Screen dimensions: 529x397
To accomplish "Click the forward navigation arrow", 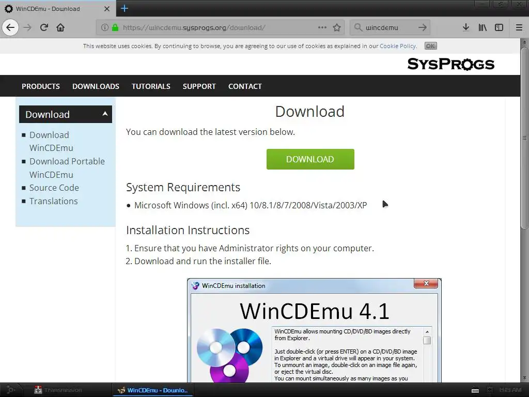I will (x=27, y=27).
